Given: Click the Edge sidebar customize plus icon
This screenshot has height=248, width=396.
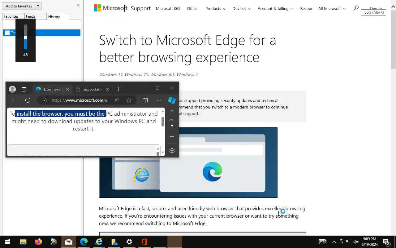Looking at the screenshot, I should click(x=172, y=136).
